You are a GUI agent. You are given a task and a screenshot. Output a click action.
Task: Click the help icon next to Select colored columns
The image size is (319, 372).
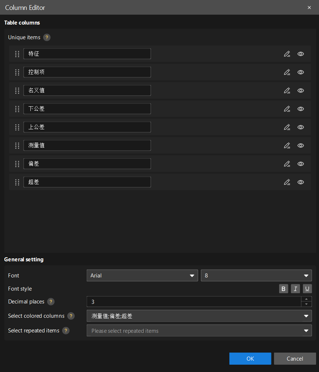[71, 316]
